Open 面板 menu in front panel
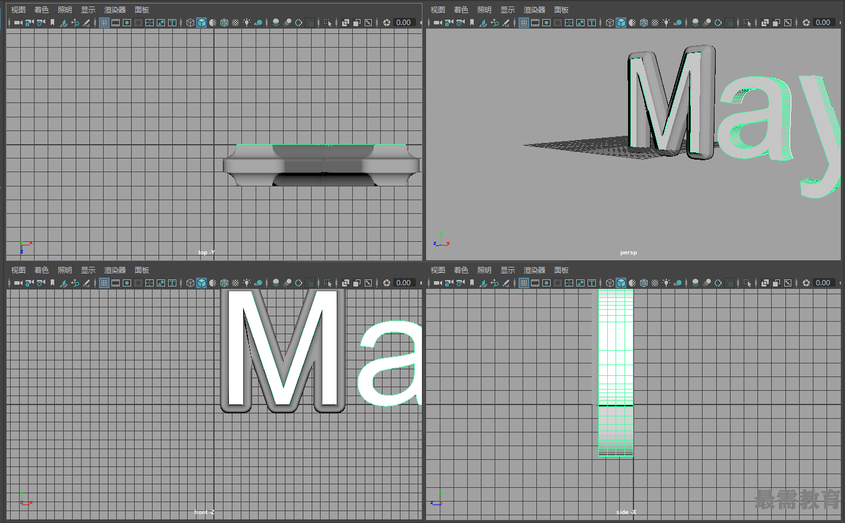The height and width of the screenshot is (523, 845). tap(142, 270)
